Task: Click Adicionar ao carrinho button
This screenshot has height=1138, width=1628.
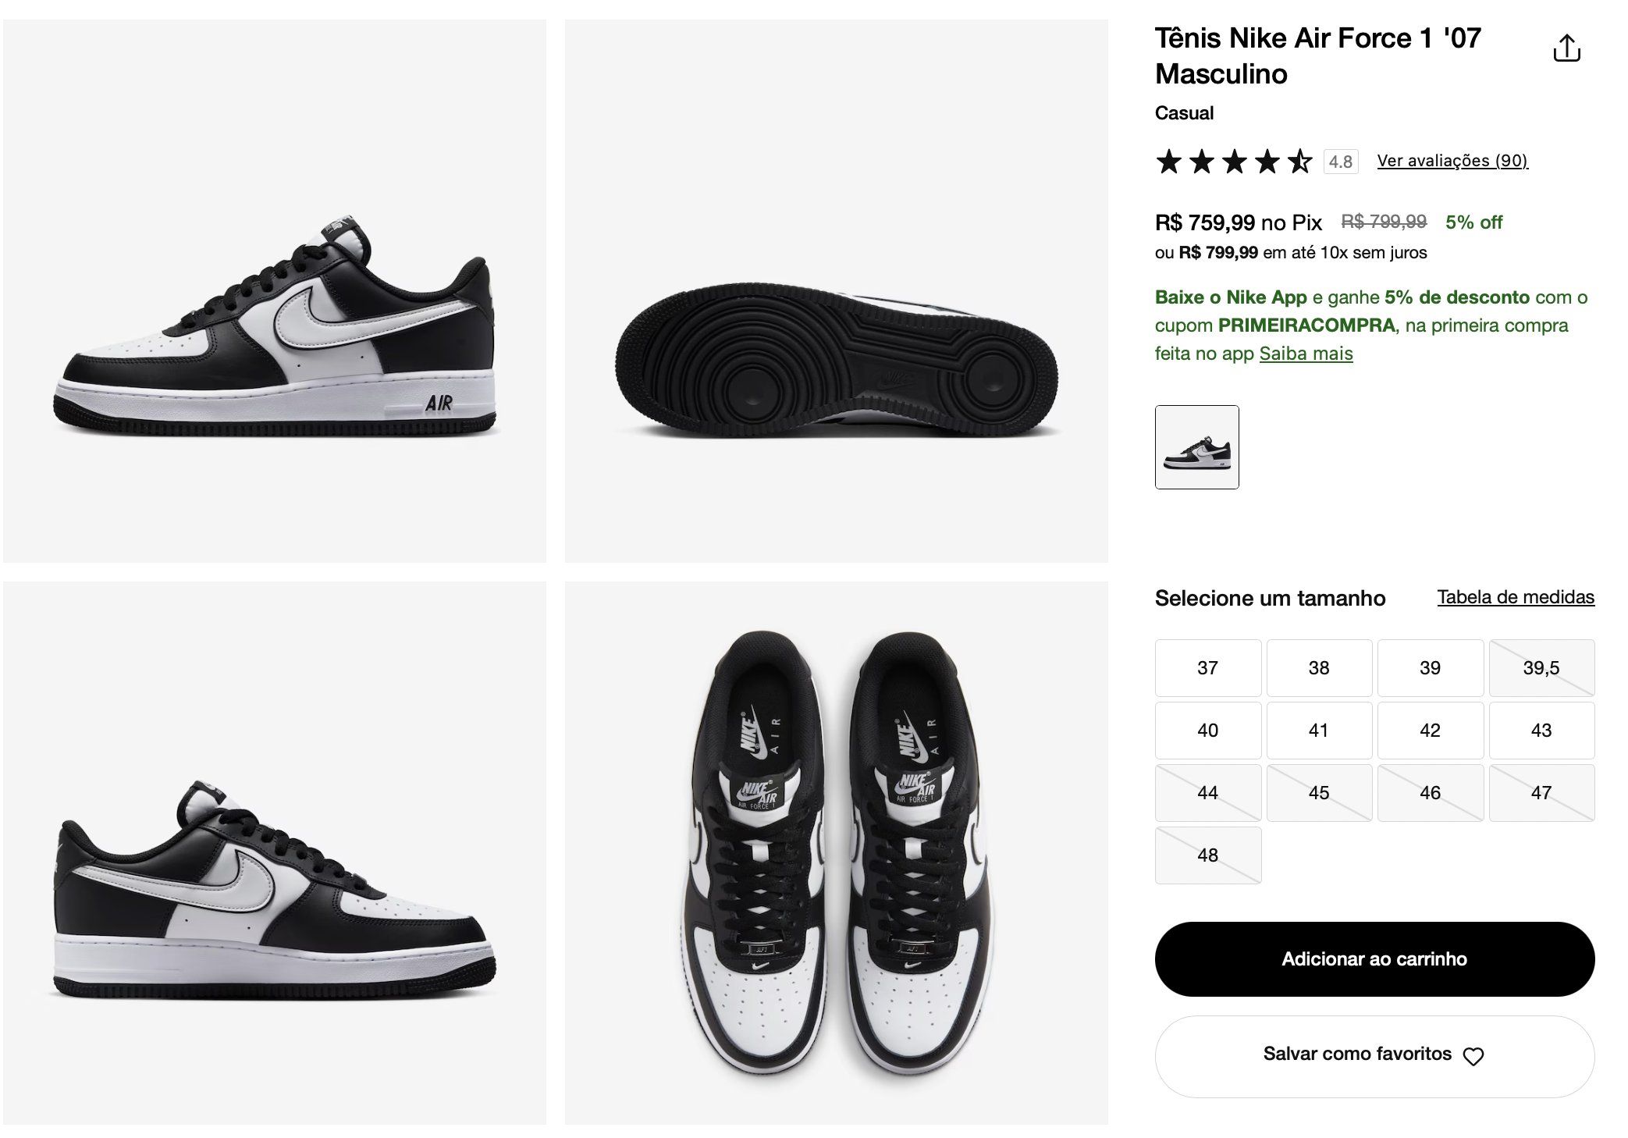Action: click(x=1374, y=959)
